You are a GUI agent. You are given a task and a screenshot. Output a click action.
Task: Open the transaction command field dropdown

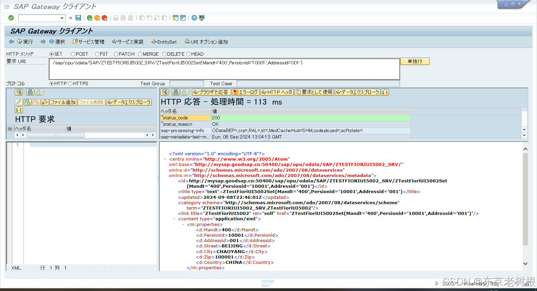(62, 18)
